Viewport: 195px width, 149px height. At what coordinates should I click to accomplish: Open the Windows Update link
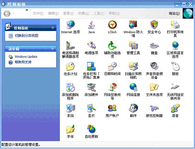[x=26, y=57]
